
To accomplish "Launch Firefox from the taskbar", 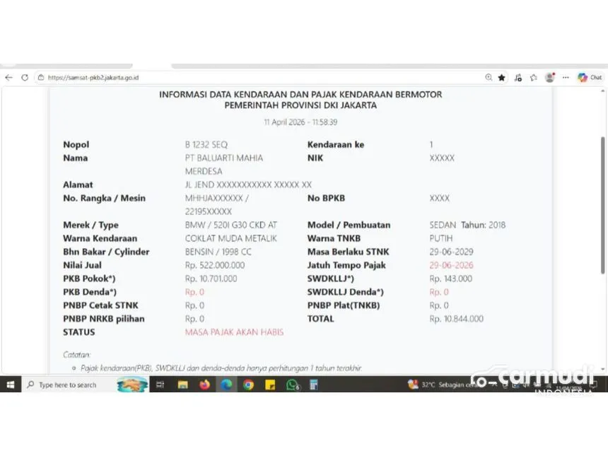I will click(205, 385).
